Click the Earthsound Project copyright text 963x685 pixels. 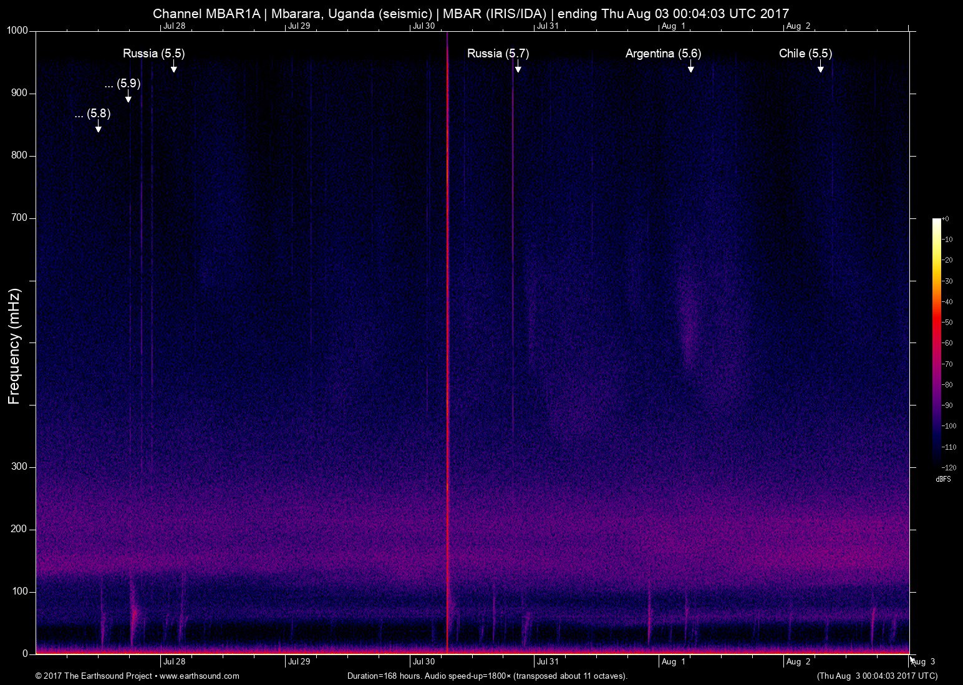coord(94,676)
